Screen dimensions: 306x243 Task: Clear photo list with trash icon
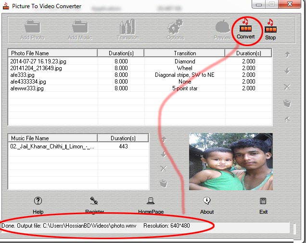pos(287,103)
